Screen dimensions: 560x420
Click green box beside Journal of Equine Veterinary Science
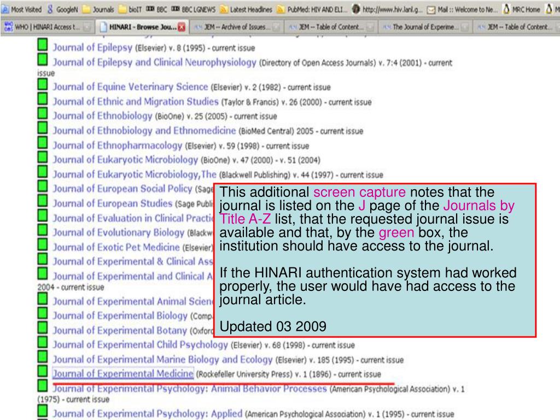click(x=43, y=84)
